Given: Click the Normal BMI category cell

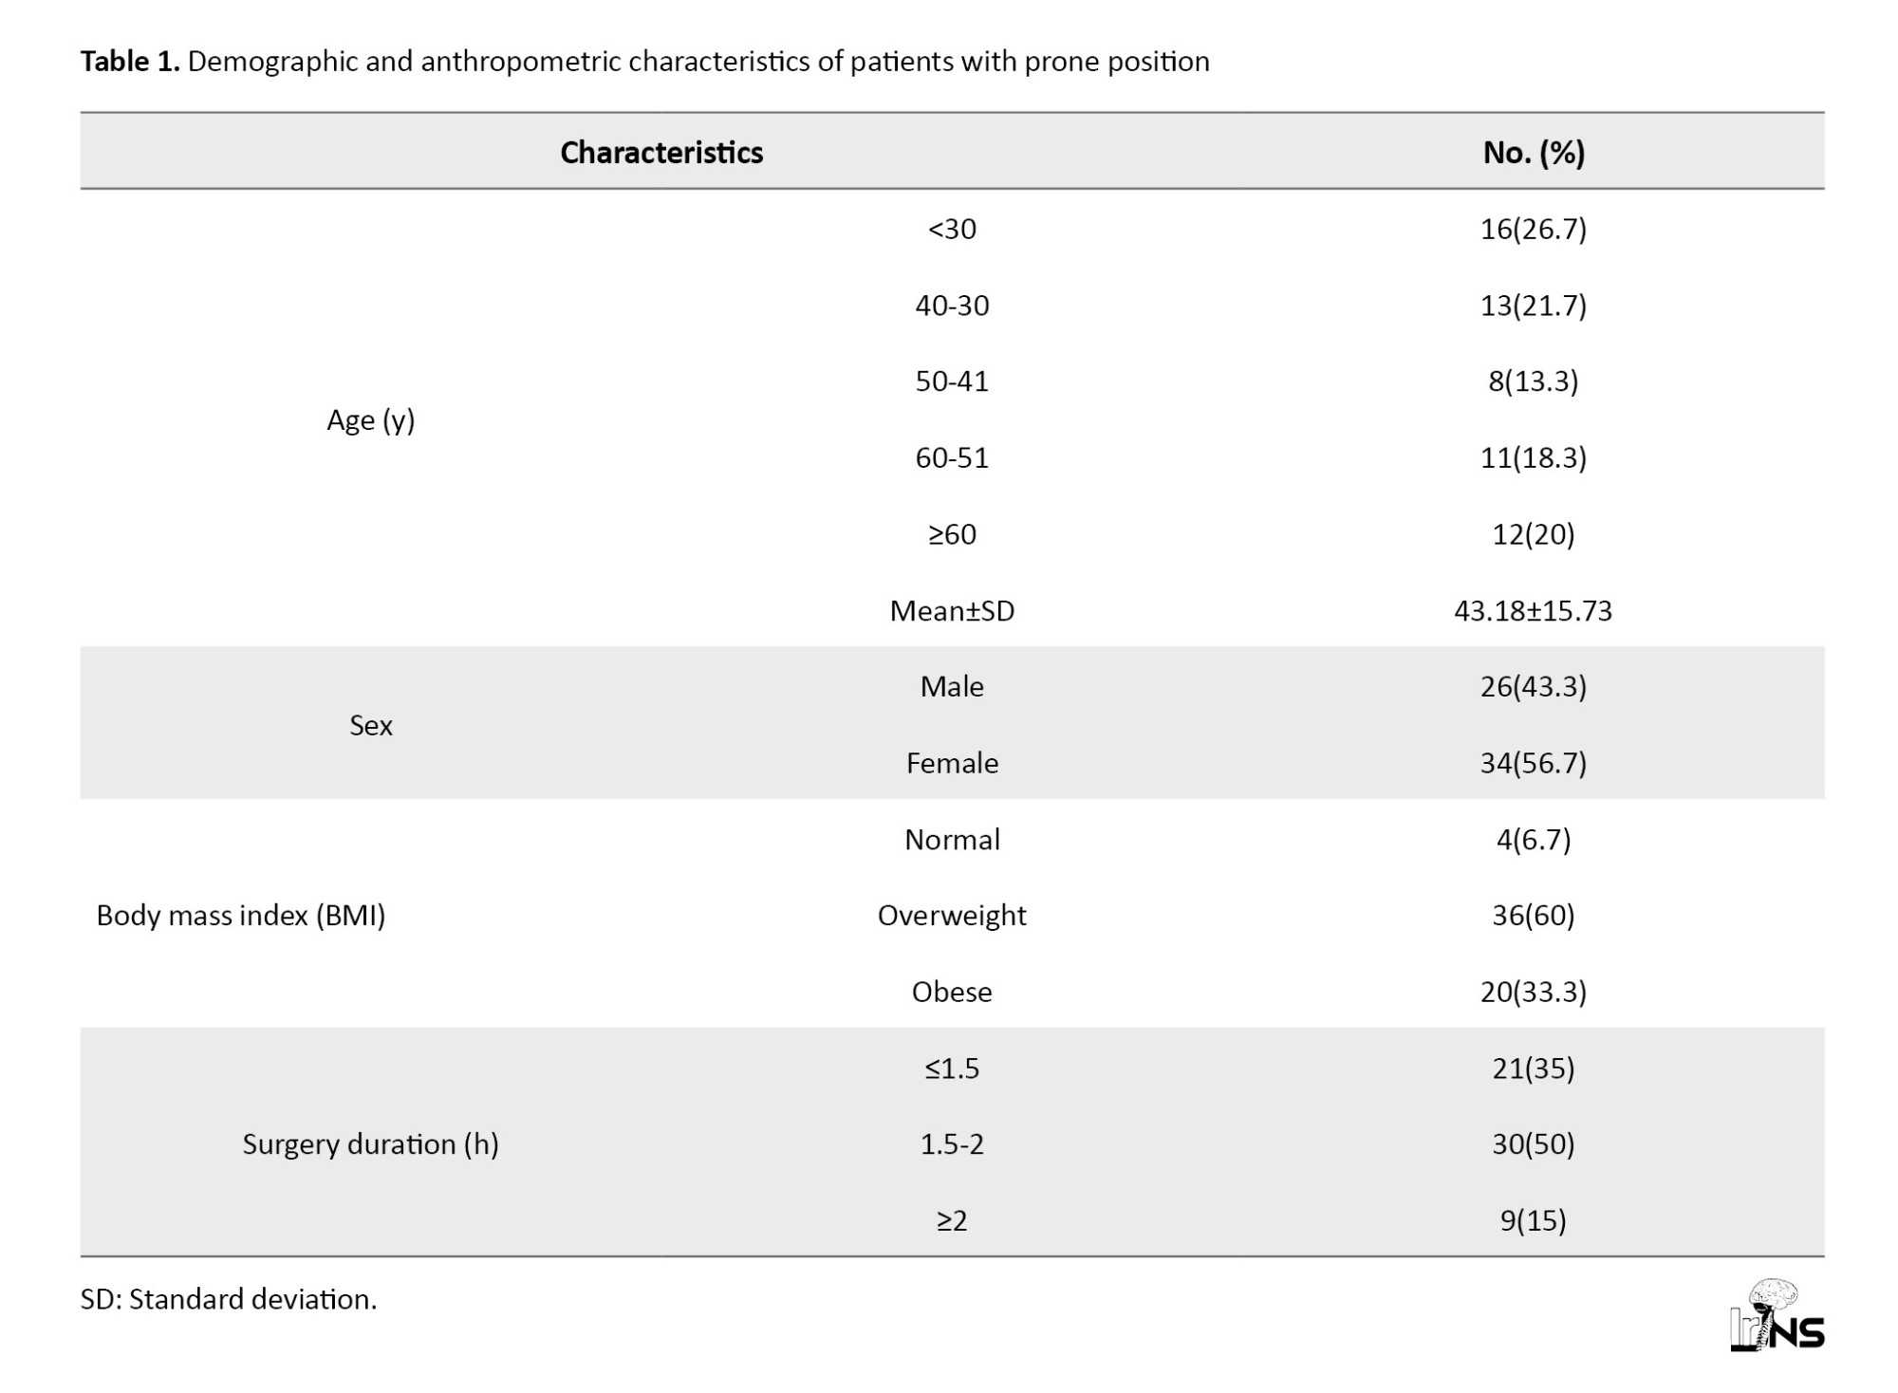Looking at the screenshot, I should point(952,840).
